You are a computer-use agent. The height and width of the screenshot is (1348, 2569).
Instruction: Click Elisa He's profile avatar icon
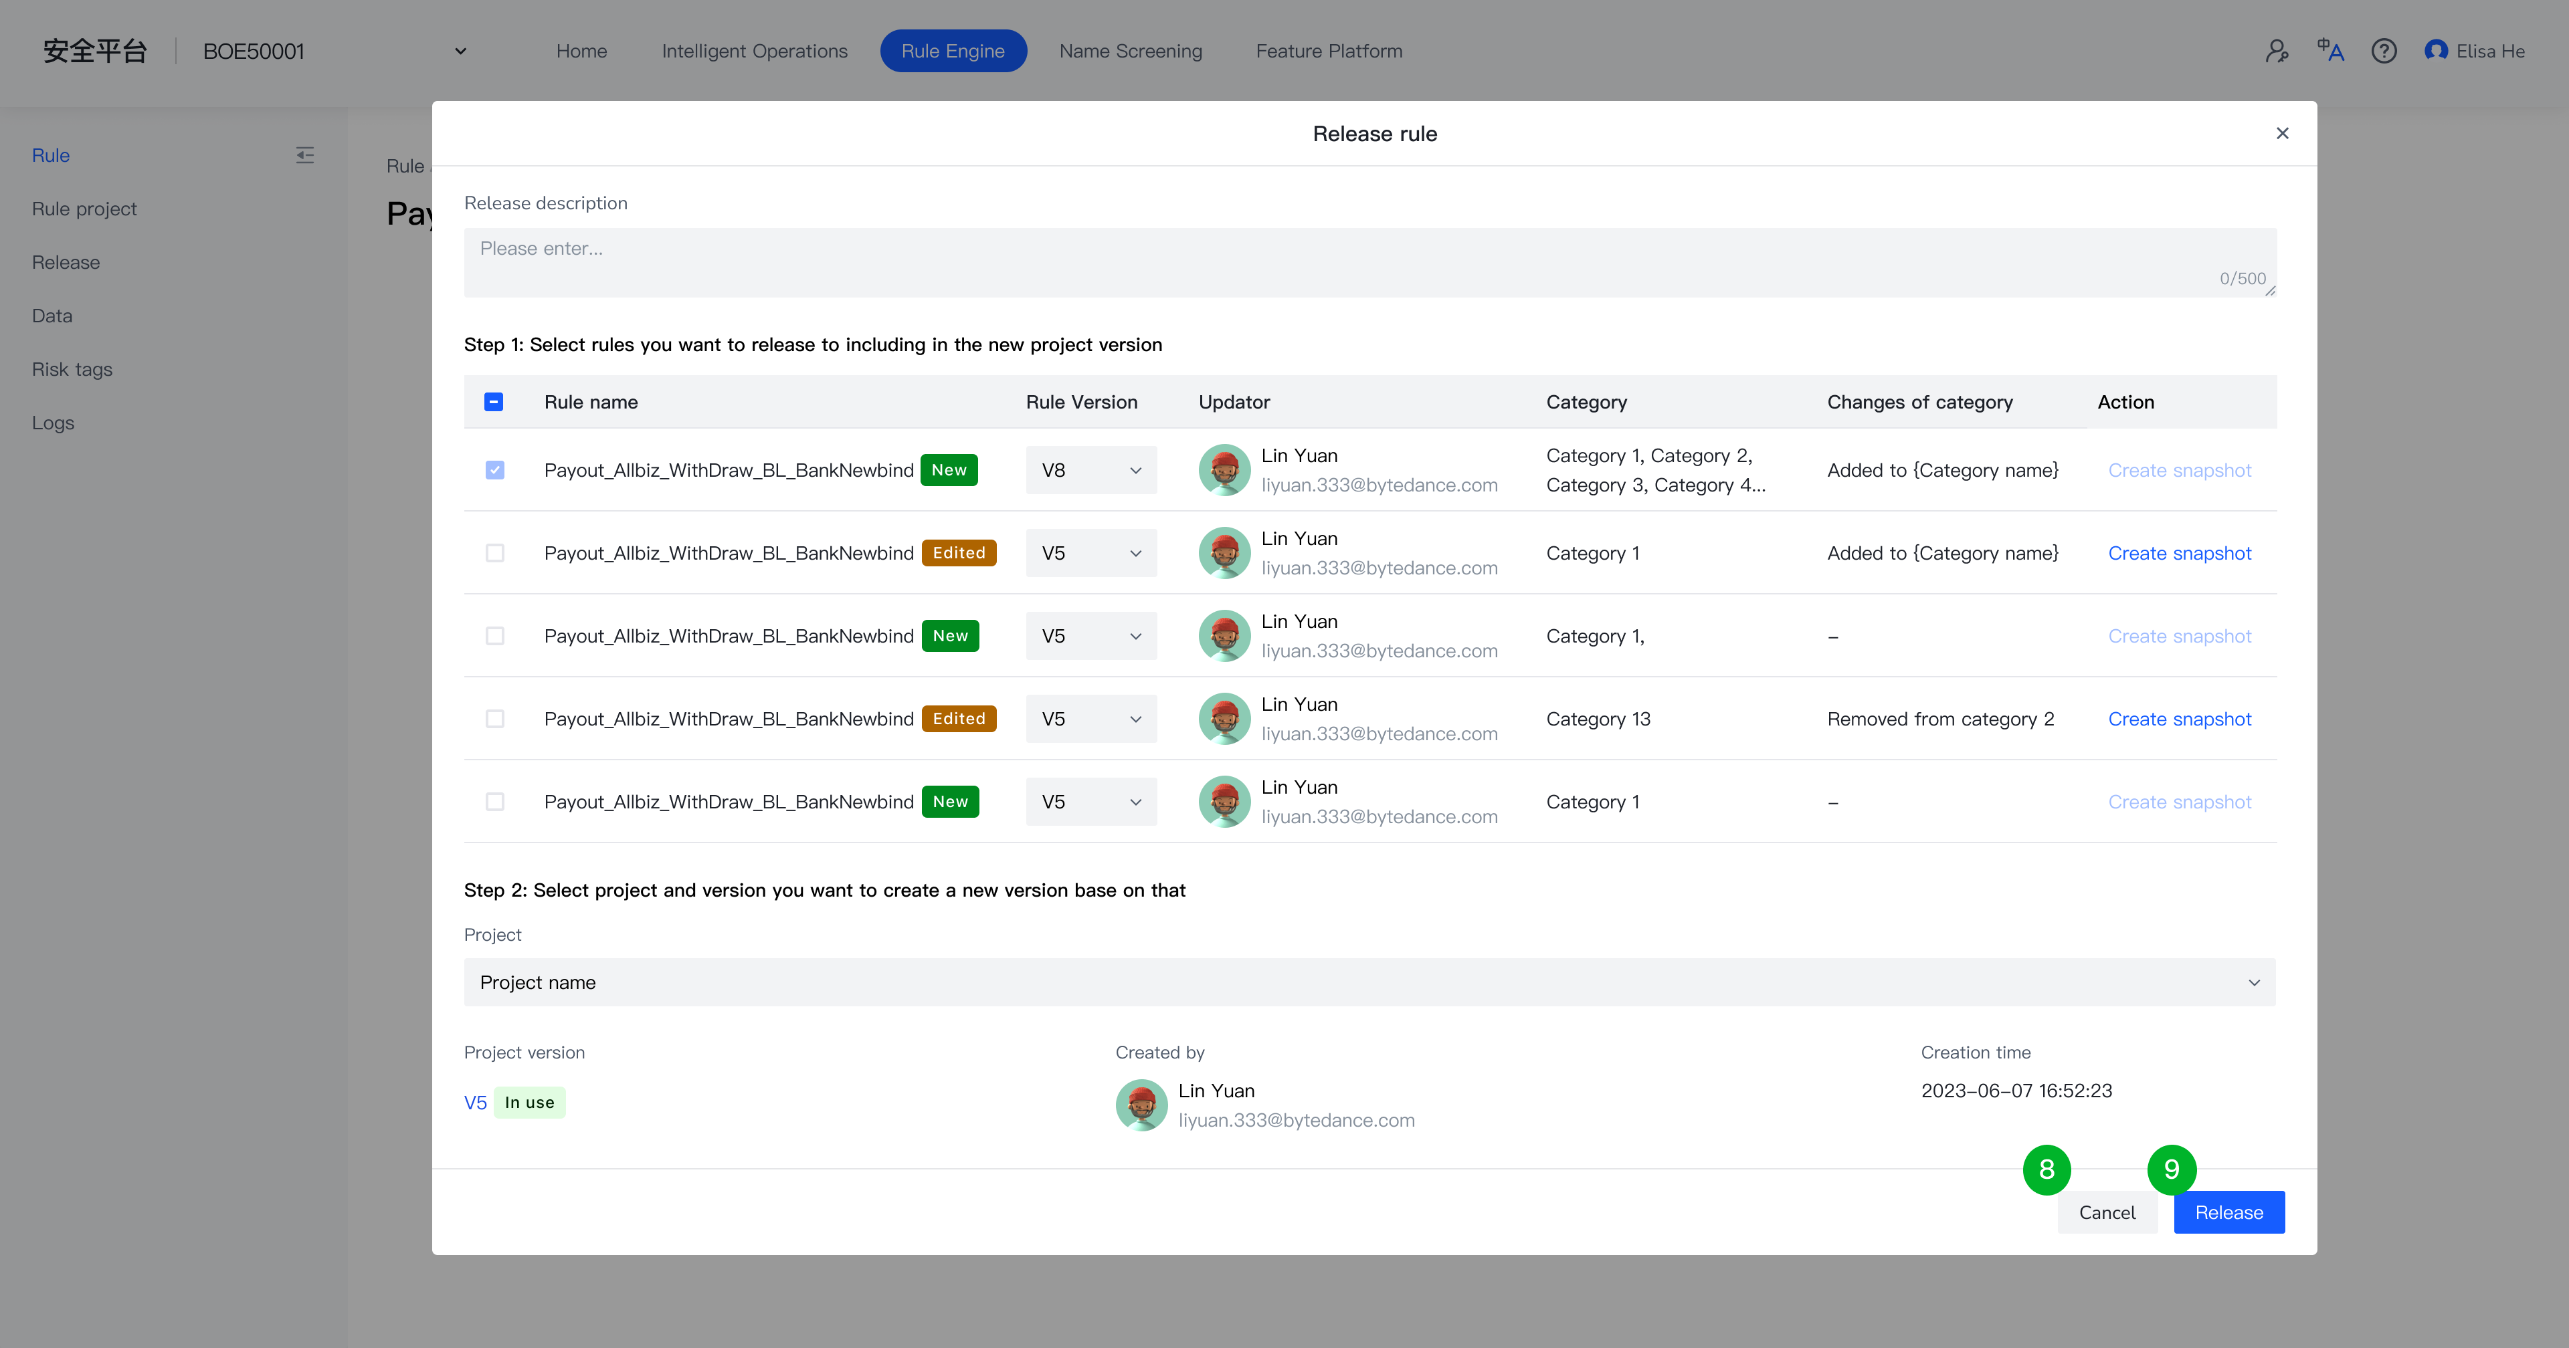click(x=2435, y=51)
